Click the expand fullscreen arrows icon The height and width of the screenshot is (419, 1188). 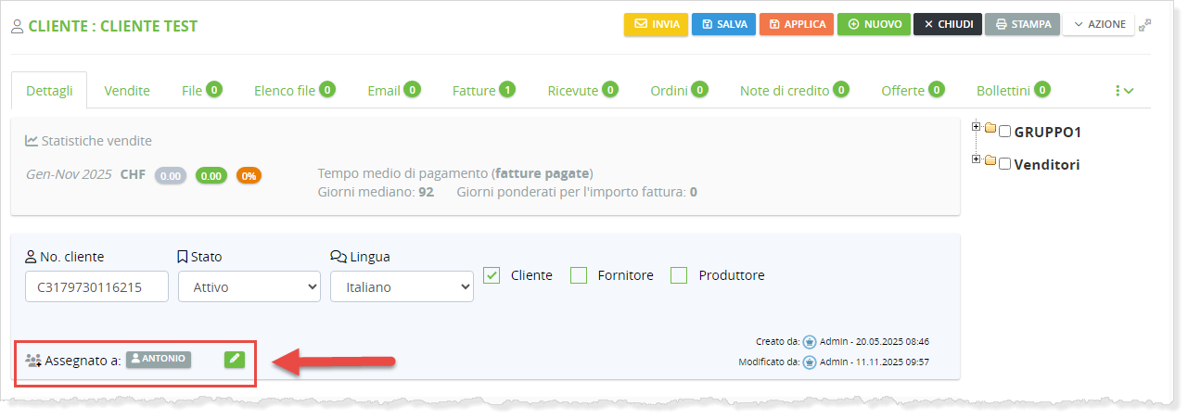pos(1145,25)
